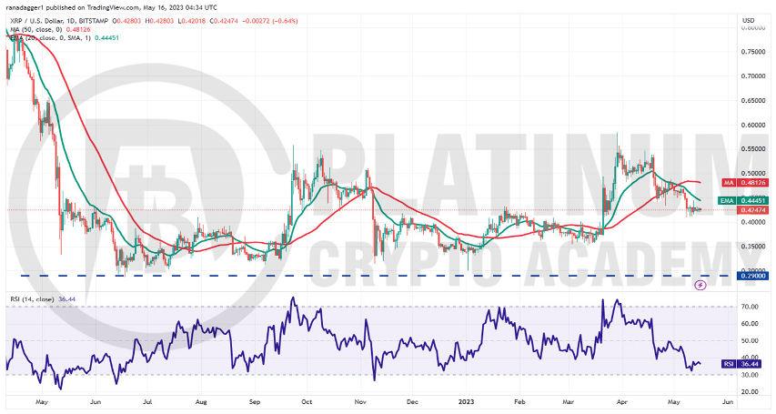Screen dimensions: 776x414
Task: Click the low value L0.42018 in header
Action: click(192, 21)
